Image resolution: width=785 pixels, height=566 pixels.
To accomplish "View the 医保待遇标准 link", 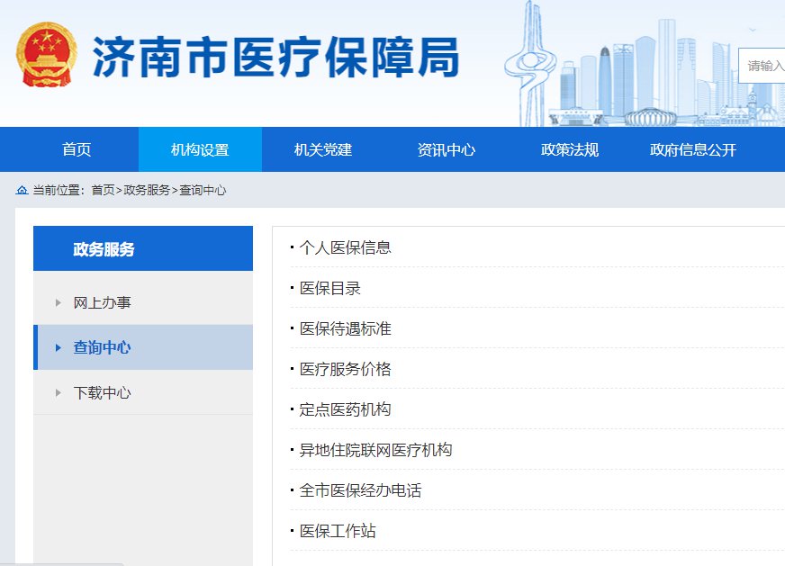I will pos(345,328).
